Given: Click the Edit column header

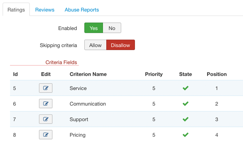Looking at the screenshot, I should pyautogui.click(x=46, y=74).
